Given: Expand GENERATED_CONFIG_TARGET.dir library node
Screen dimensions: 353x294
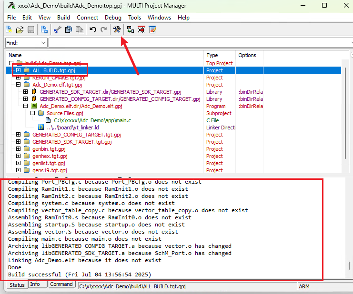Looking at the screenshot, I should tap(25, 98).
